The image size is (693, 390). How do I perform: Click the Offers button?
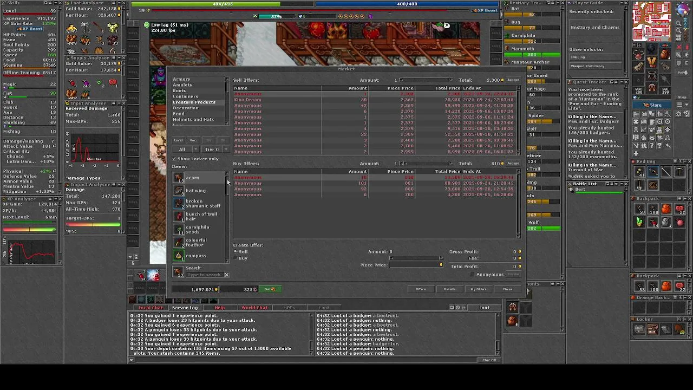coord(421,289)
